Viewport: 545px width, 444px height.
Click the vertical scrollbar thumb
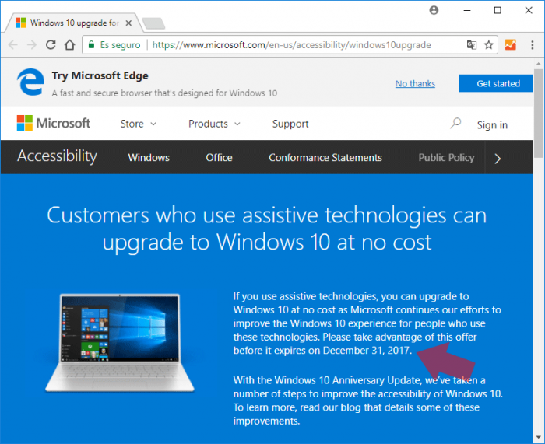click(x=539, y=114)
